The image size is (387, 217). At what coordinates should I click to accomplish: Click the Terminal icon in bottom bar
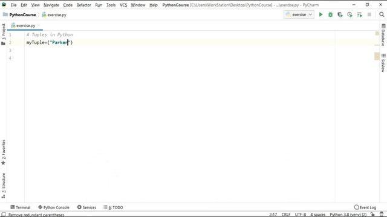[13, 207]
